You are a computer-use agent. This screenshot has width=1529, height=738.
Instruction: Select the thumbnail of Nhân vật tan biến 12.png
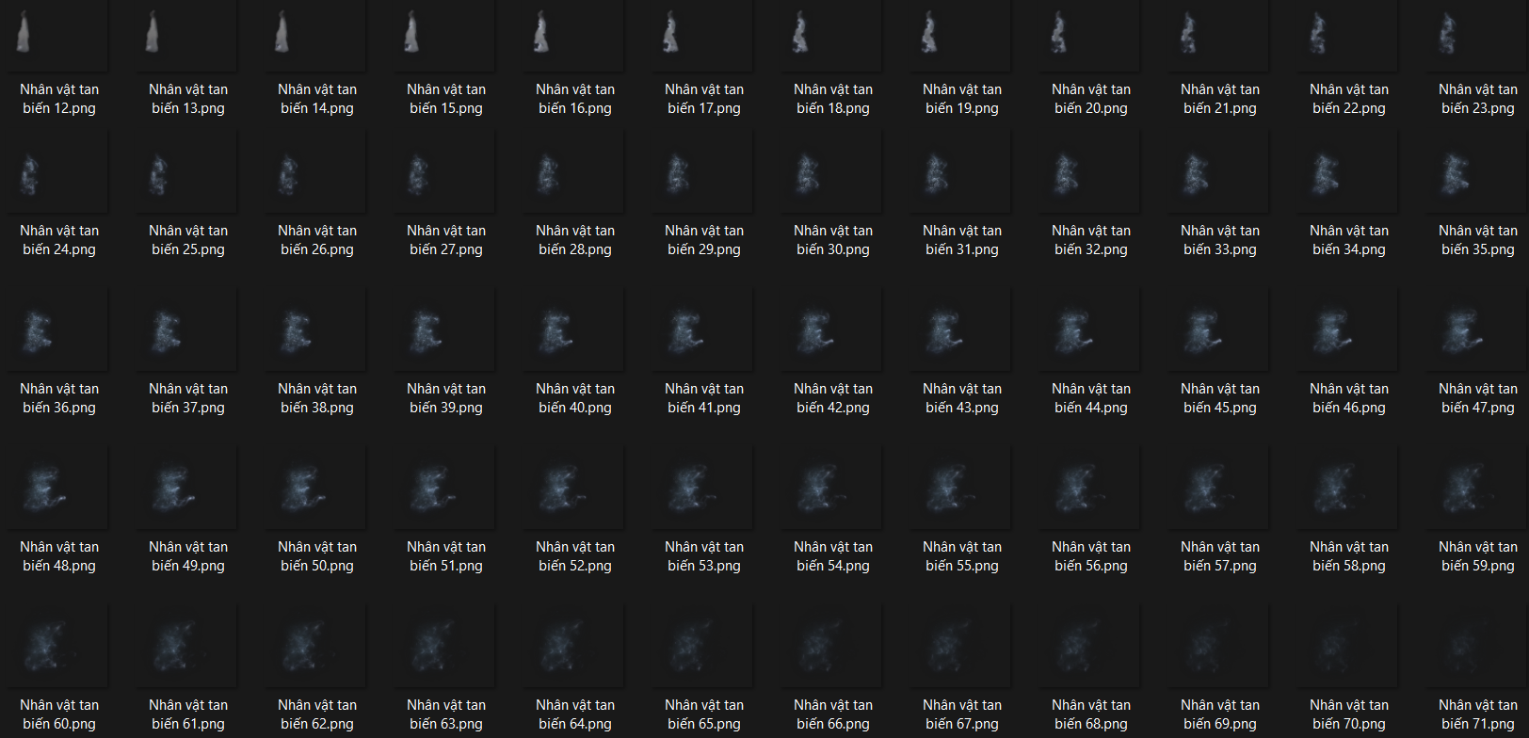[59, 34]
